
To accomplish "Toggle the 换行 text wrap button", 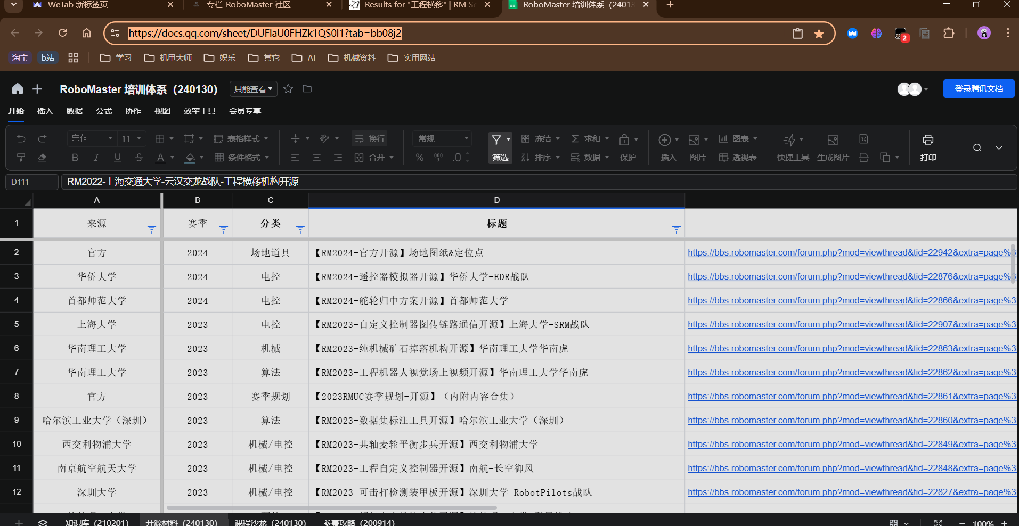I will point(370,139).
